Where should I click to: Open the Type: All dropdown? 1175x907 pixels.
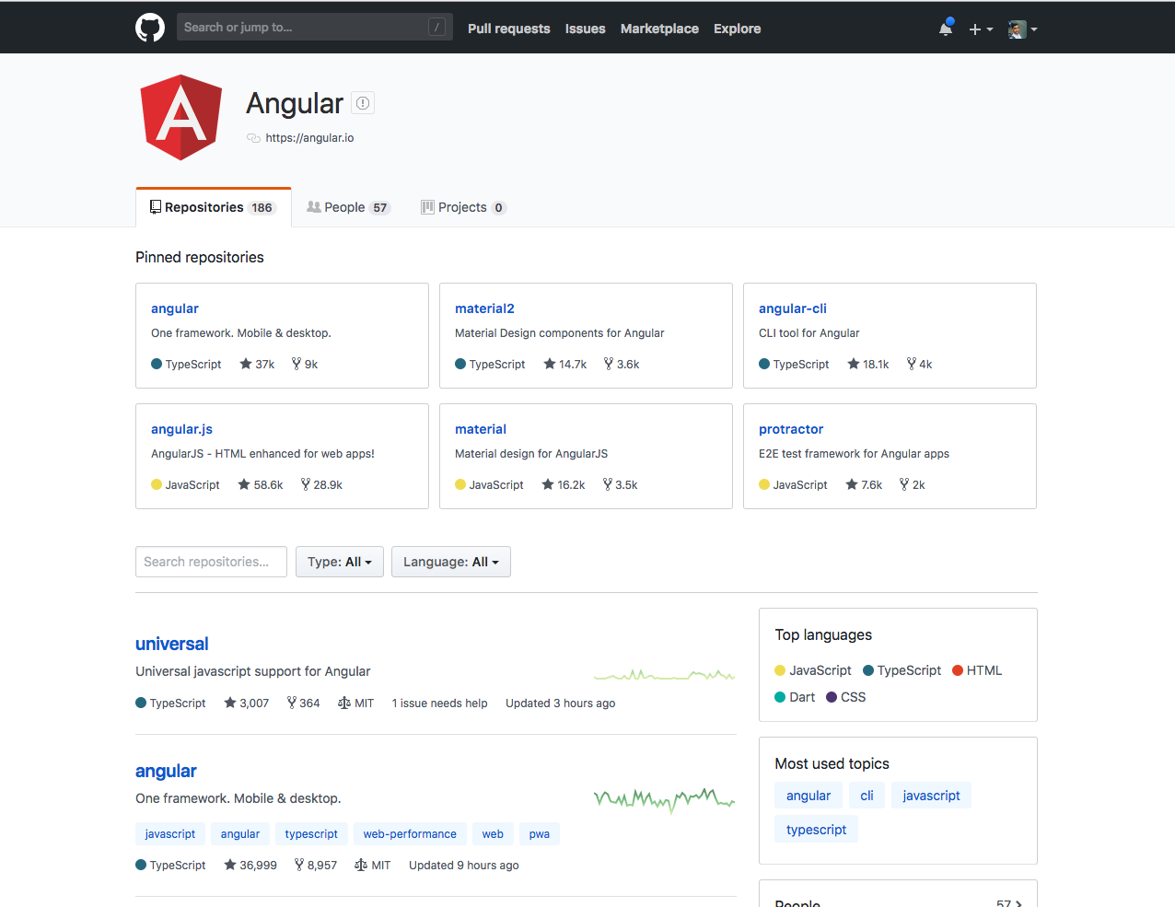pos(340,562)
